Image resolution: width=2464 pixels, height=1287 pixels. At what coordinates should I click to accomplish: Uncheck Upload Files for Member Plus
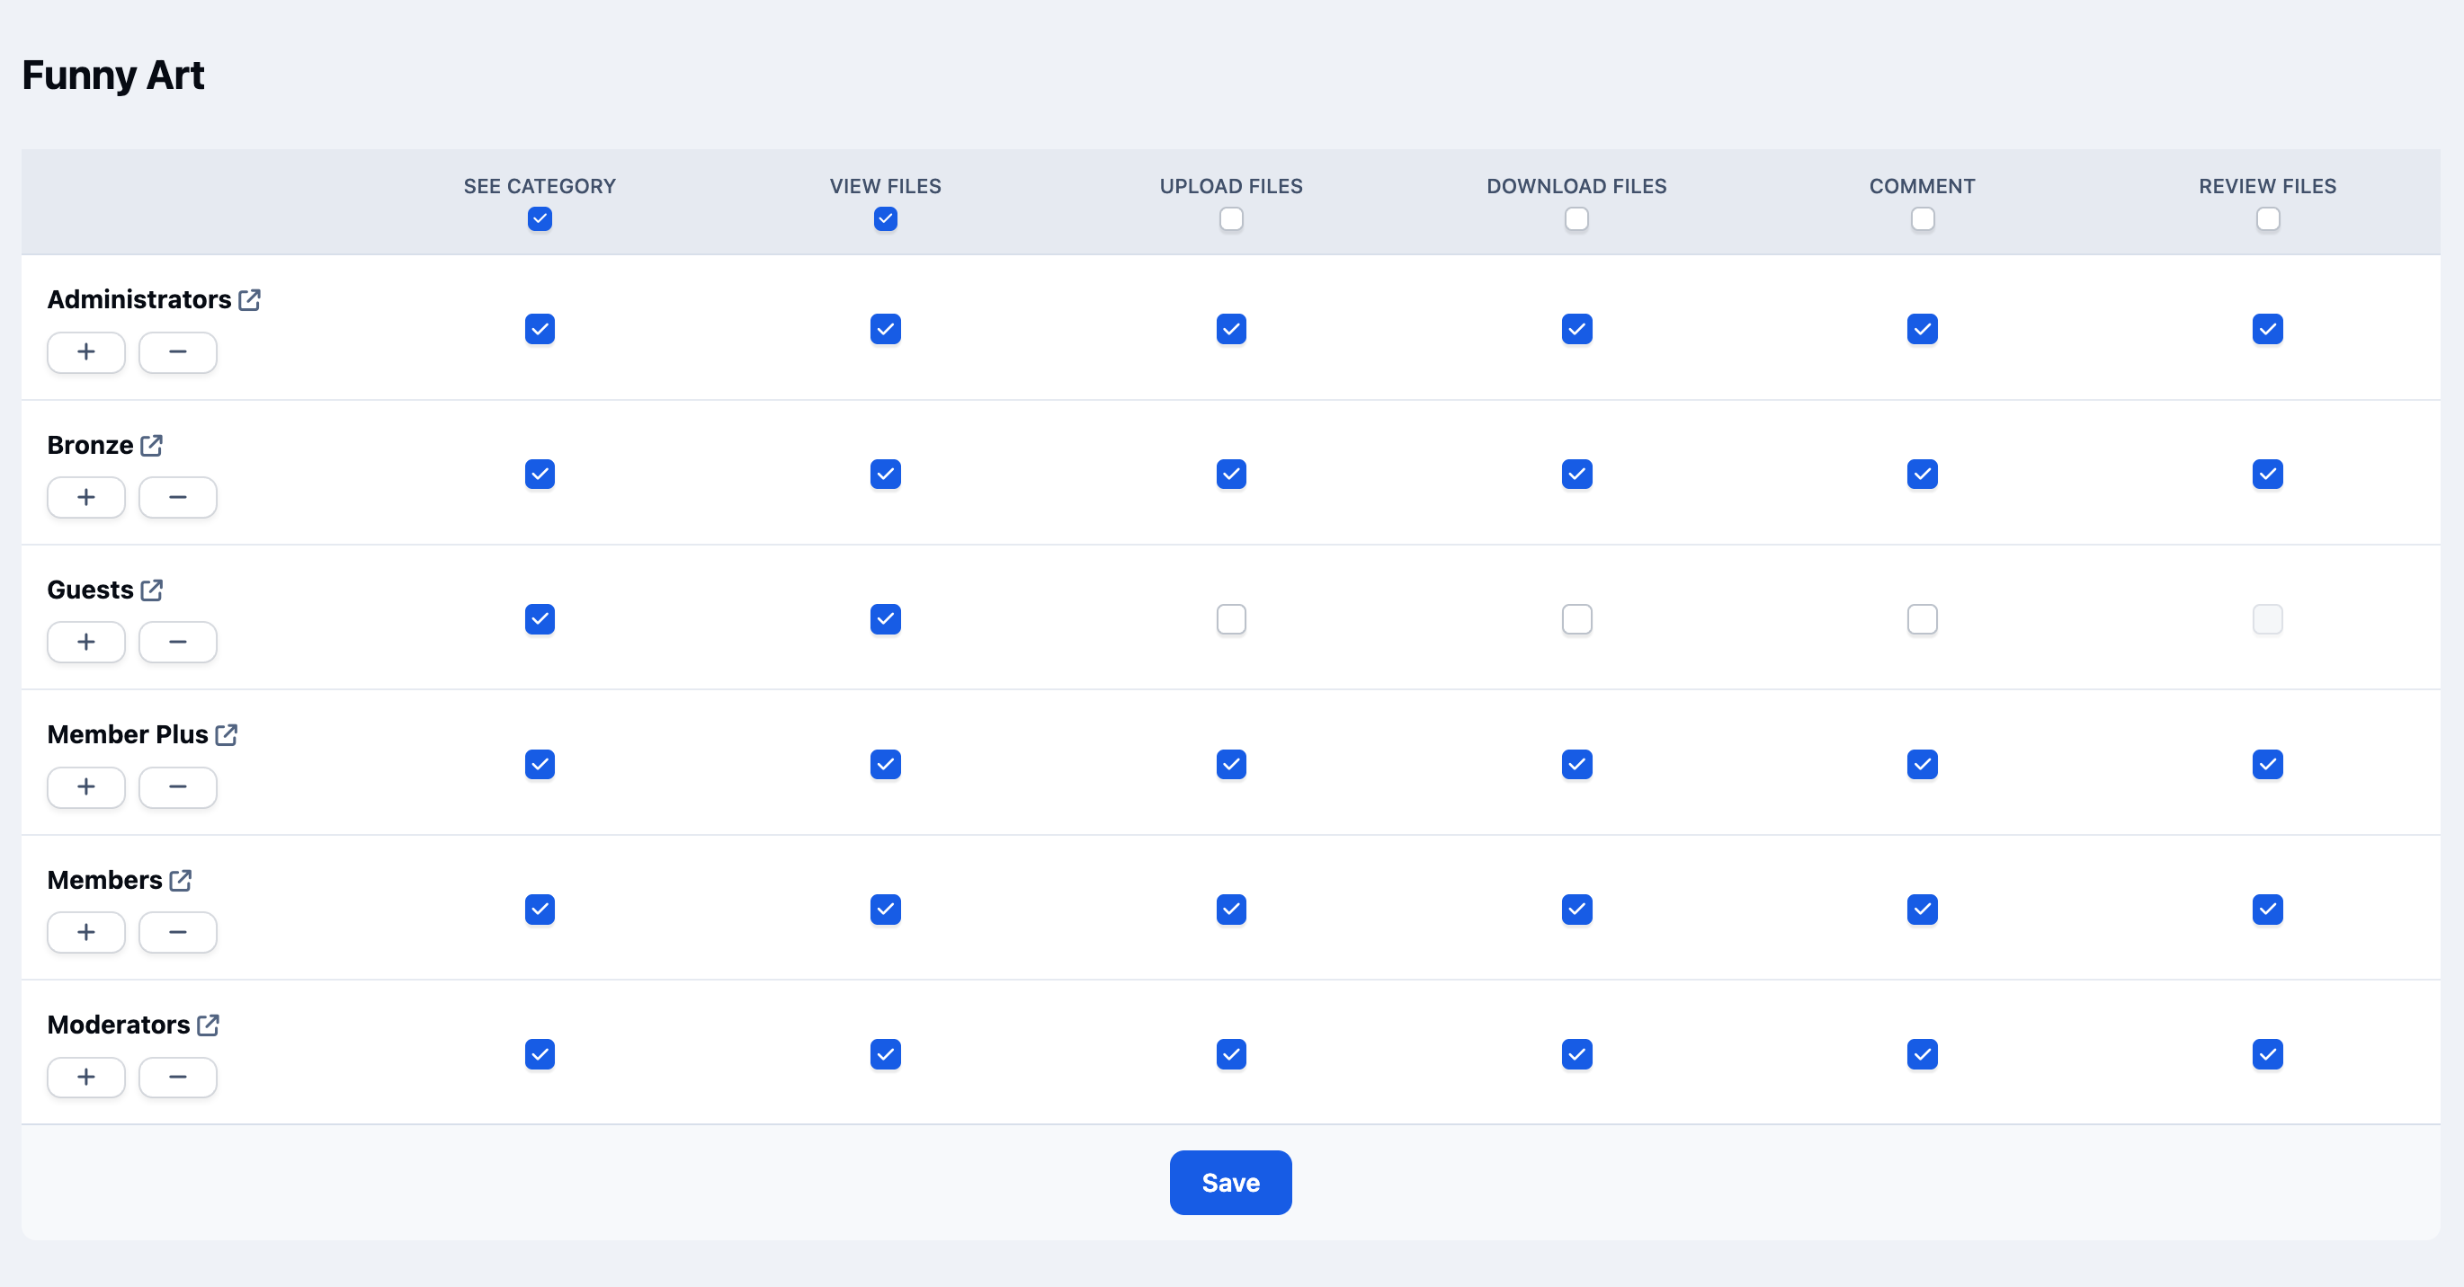tap(1231, 764)
